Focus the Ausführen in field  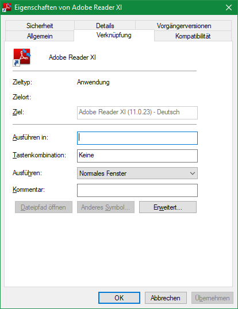(x=137, y=138)
